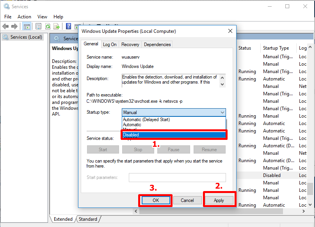Click the Services gear icon in title bar
The image size is (315, 227).
pyautogui.click(x=7, y=6)
